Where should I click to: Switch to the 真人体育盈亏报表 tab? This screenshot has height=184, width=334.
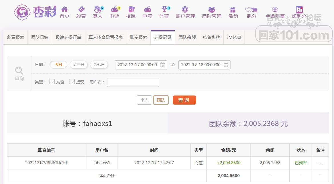click(x=106, y=37)
